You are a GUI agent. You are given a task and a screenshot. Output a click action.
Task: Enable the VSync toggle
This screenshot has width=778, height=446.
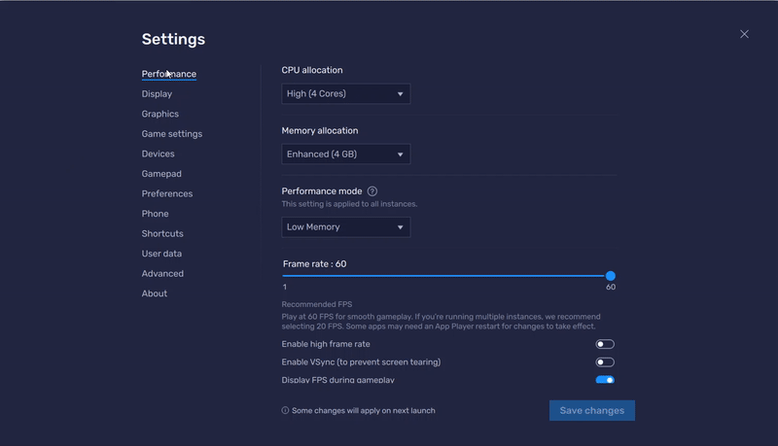point(605,362)
